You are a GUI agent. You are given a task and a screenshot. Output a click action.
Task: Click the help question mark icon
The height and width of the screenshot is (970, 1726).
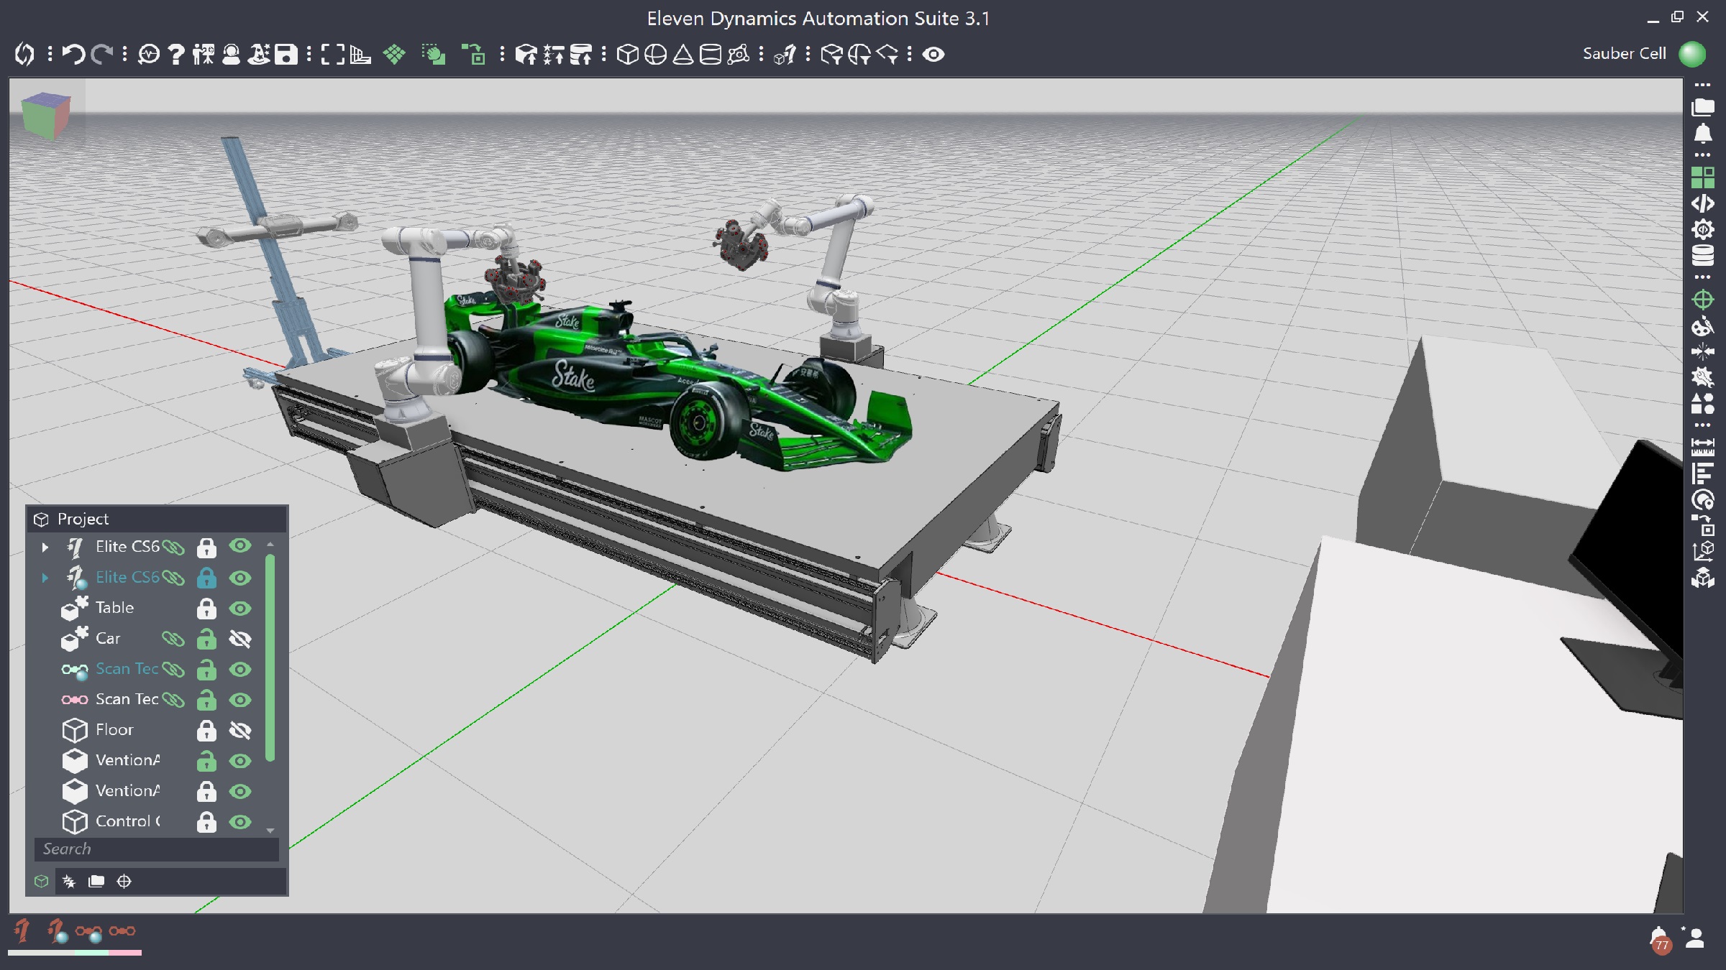coord(176,55)
